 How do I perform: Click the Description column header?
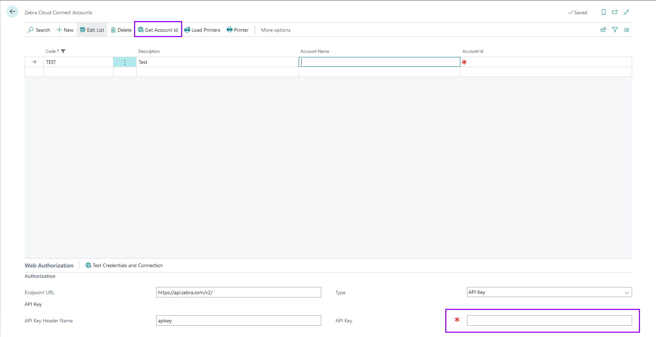point(149,51)
